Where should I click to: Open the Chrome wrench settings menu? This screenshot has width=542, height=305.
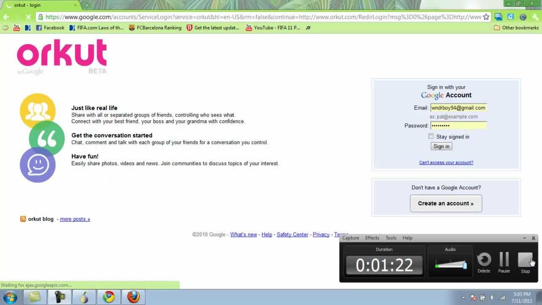(x=535, y=17)
